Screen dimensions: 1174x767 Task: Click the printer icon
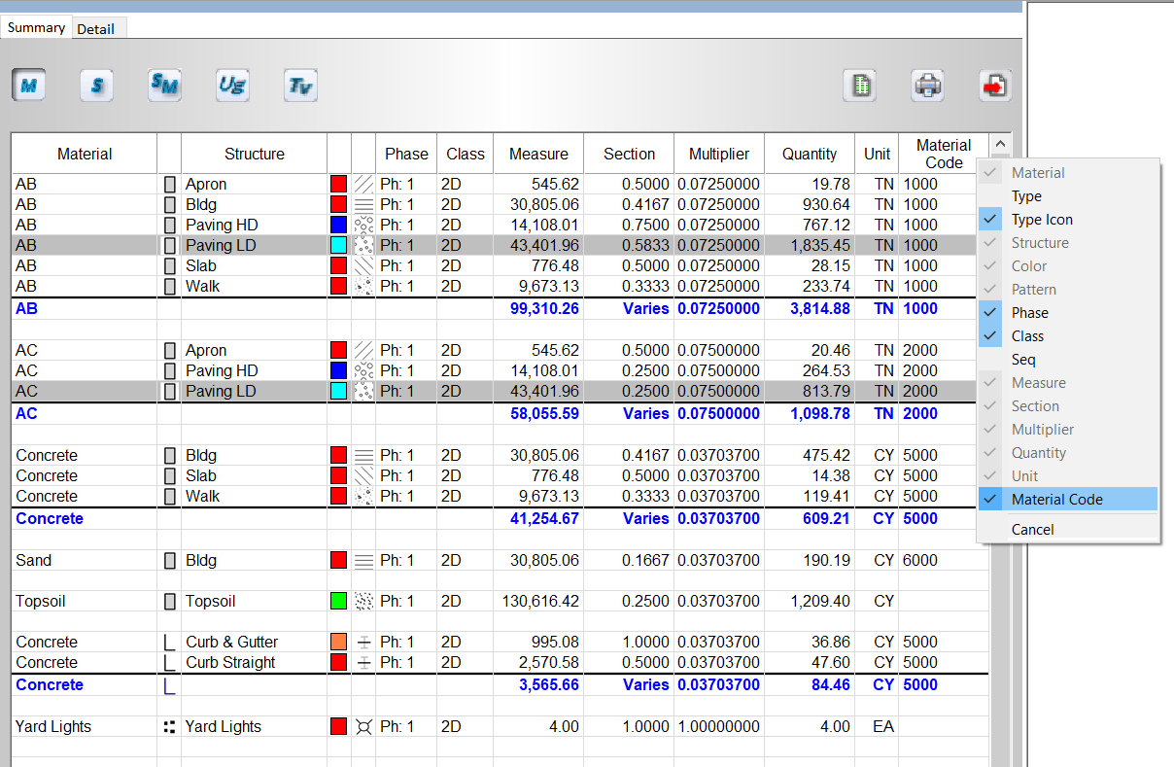pyautogui.click(x=927, y=86)
